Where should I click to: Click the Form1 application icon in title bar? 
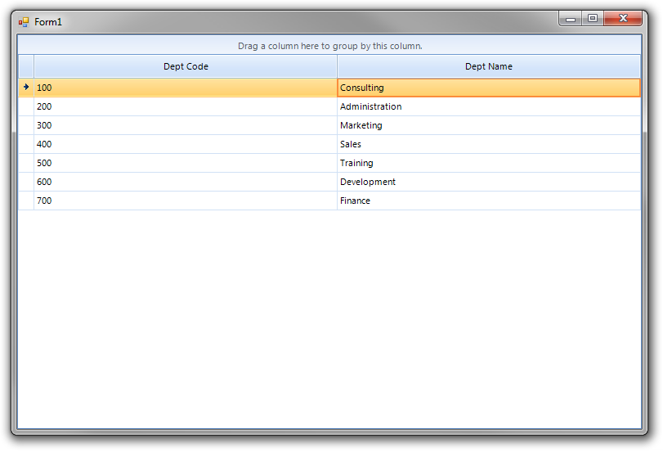click(x=24, y=22)
